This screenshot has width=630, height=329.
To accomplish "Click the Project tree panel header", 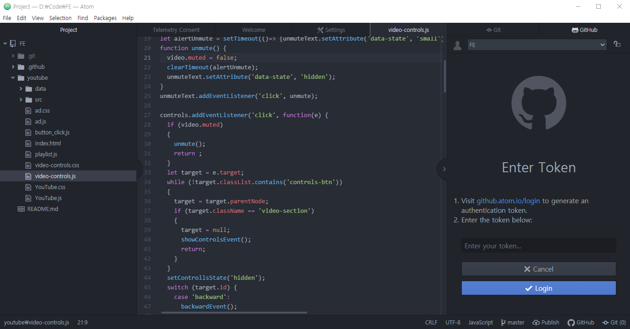I will [x=68, y=30].
